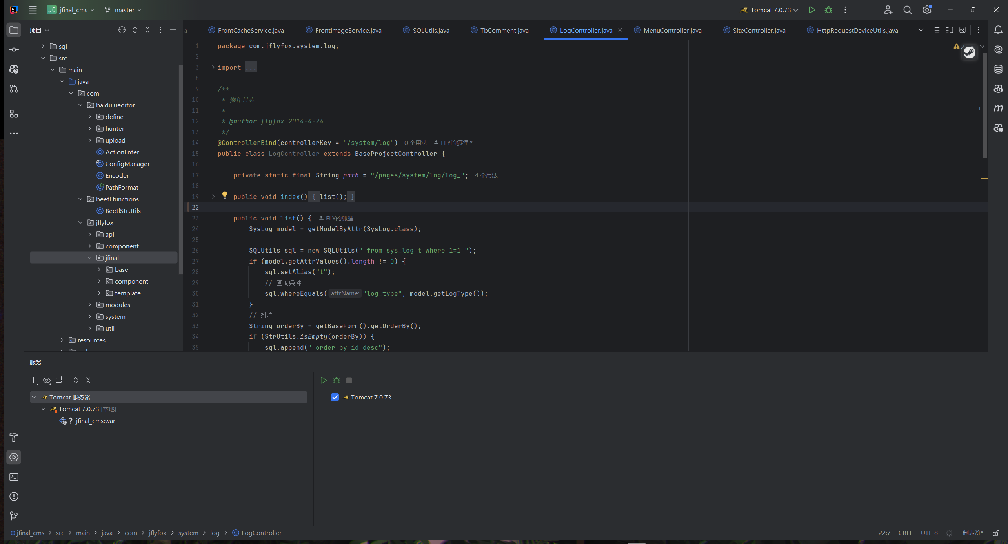Expand the sql folder
1008x544 pixels.
tap(43, 46)
